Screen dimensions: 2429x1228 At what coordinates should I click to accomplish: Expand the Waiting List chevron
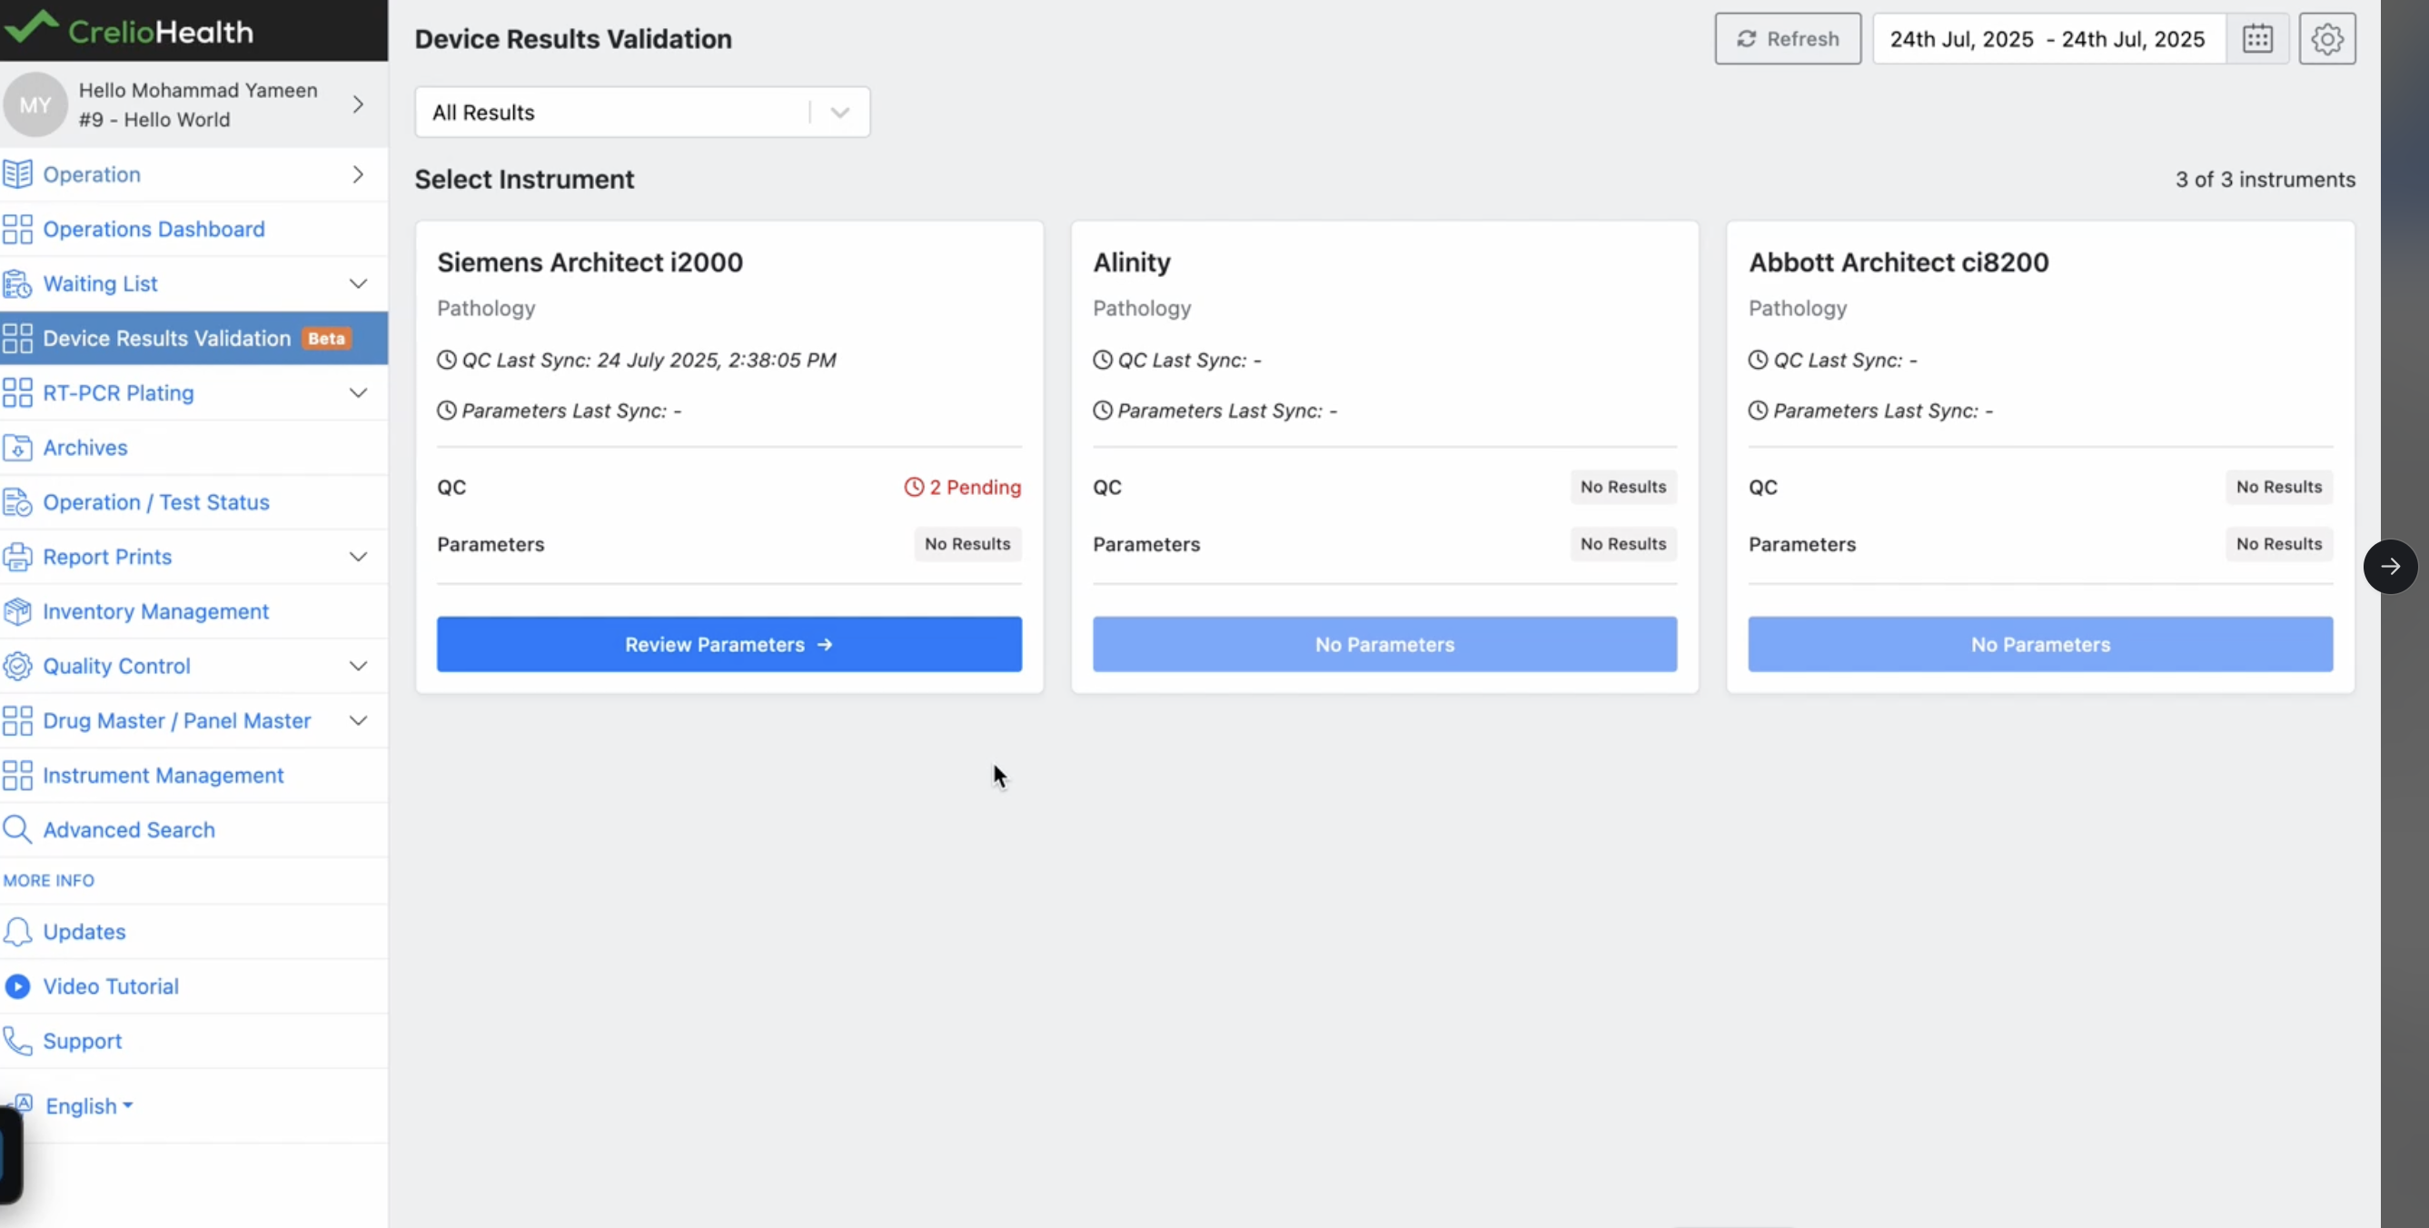pyautogui.click(x=358, y=284)
